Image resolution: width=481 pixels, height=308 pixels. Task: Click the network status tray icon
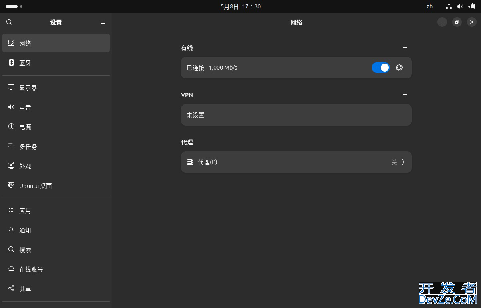pyautogui.click(x=449, y=6)
